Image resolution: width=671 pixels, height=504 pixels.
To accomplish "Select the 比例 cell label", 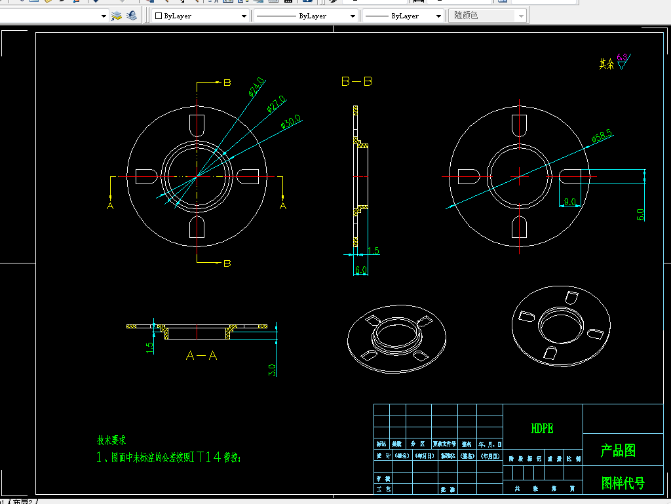I will pyautogui.click(x=574, y=459).
